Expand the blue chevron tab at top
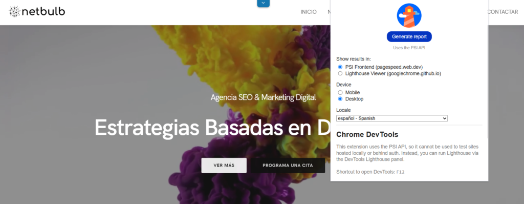 pyautogui.click(x=264, y=3)
